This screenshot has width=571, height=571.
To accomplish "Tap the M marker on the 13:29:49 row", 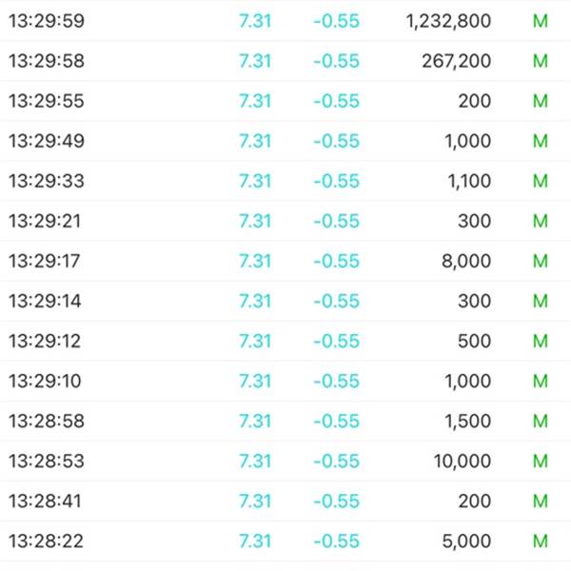I will point(541,141).
